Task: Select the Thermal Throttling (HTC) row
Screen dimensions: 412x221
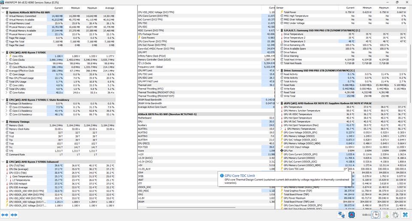Action: [206, 89]
